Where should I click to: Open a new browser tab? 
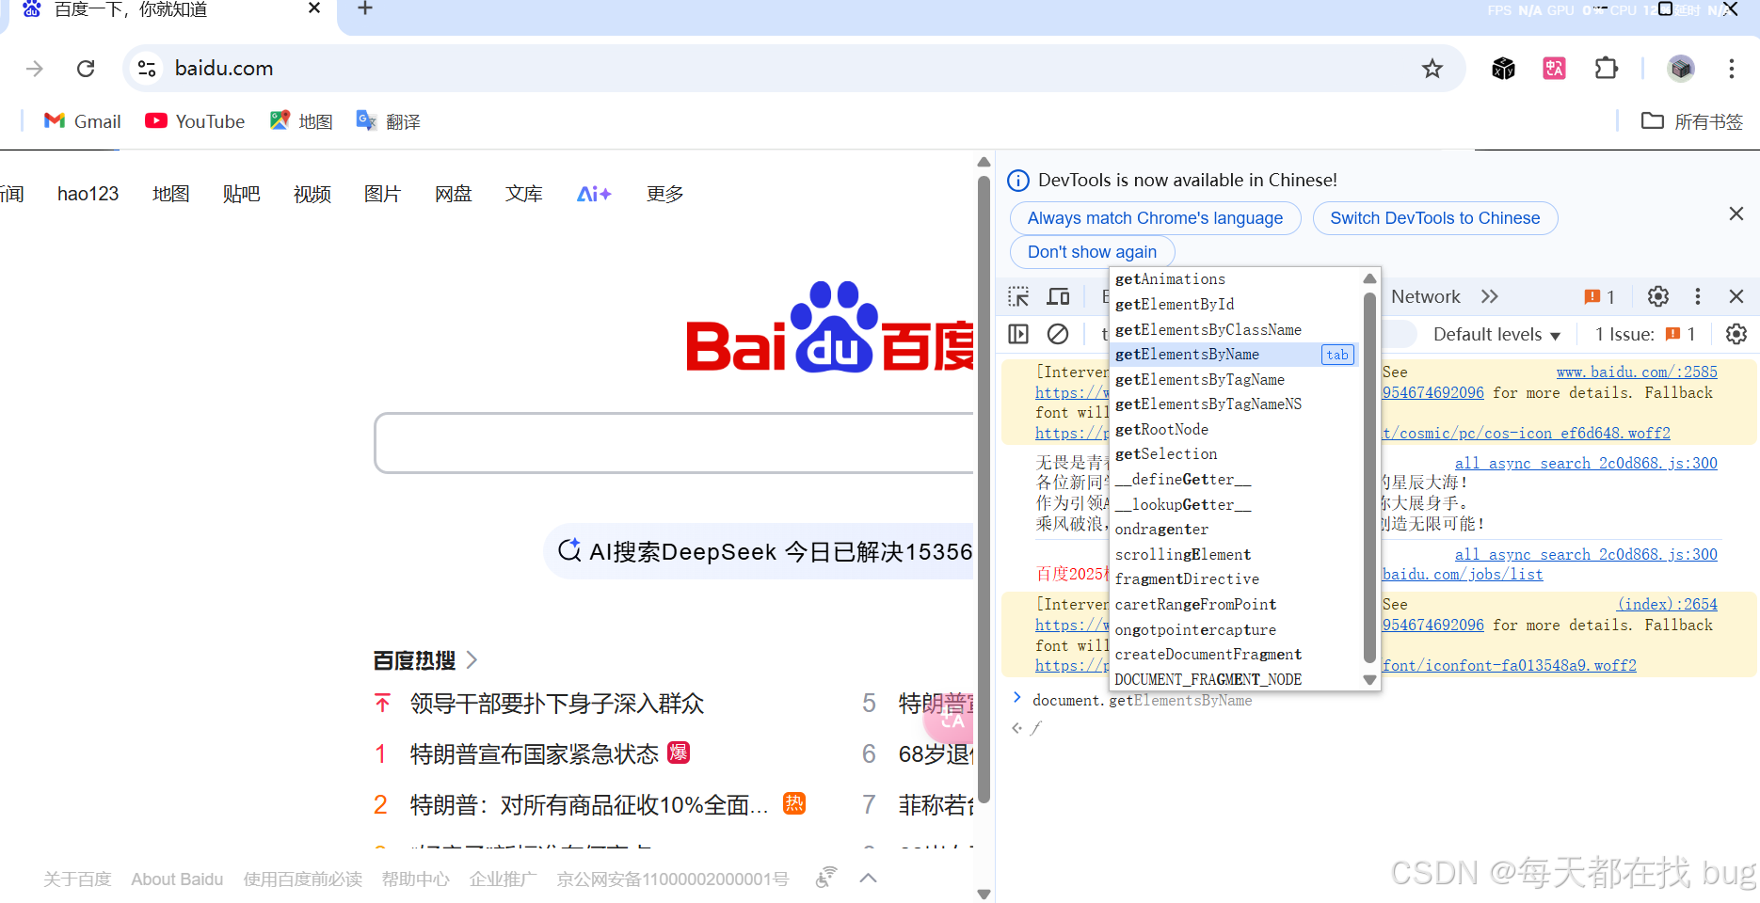[x=365, y=8]
